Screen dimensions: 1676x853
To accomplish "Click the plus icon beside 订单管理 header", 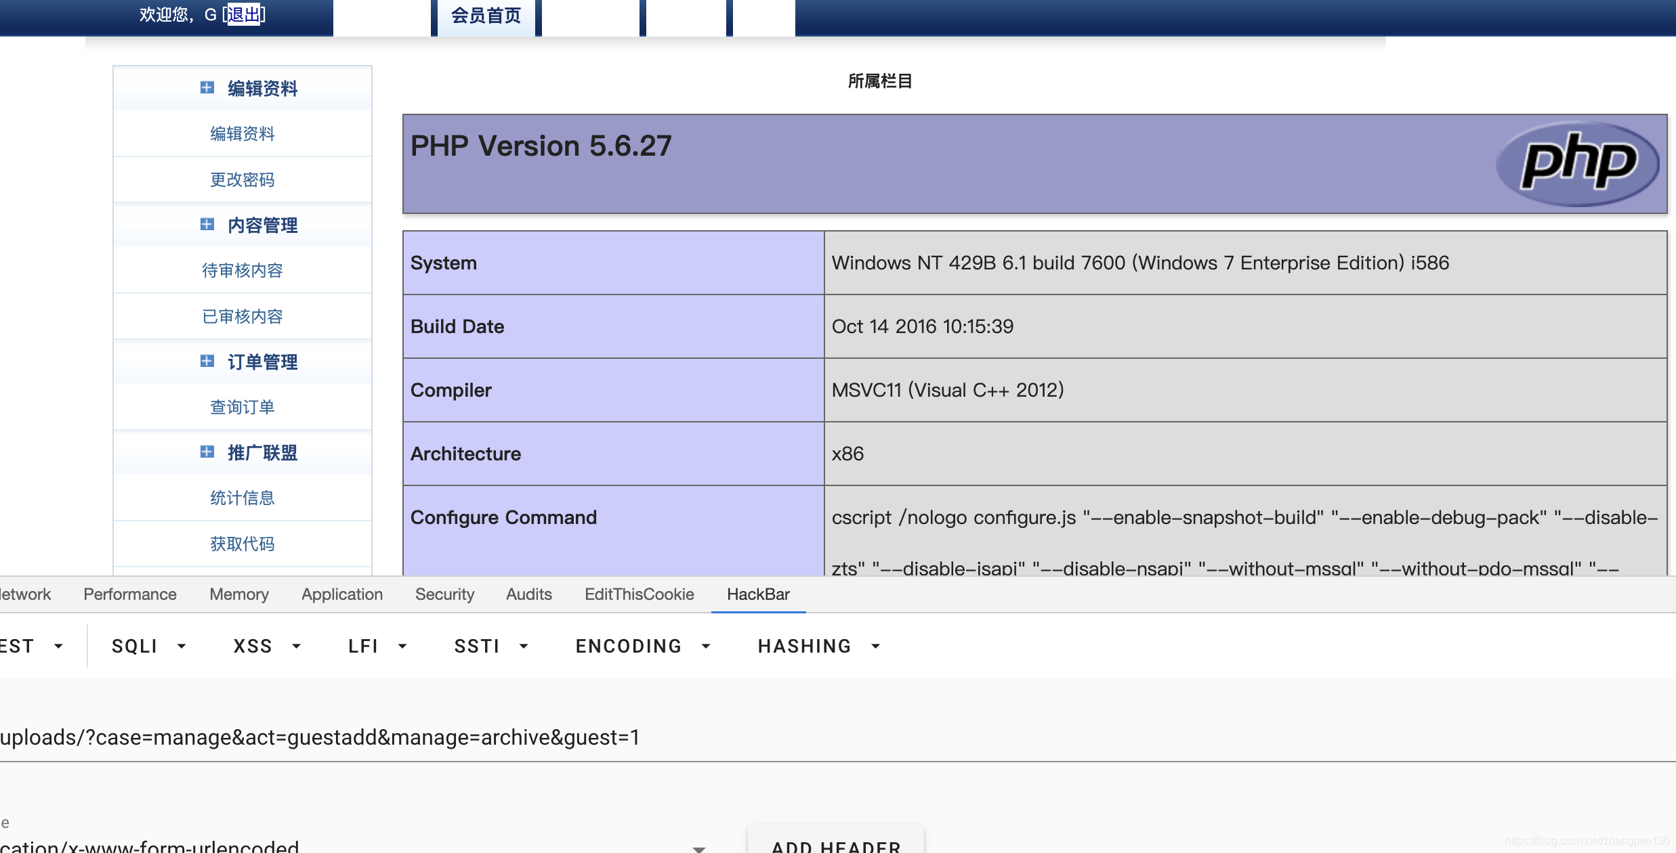I will pyautogui.click(x=207, y=361).
